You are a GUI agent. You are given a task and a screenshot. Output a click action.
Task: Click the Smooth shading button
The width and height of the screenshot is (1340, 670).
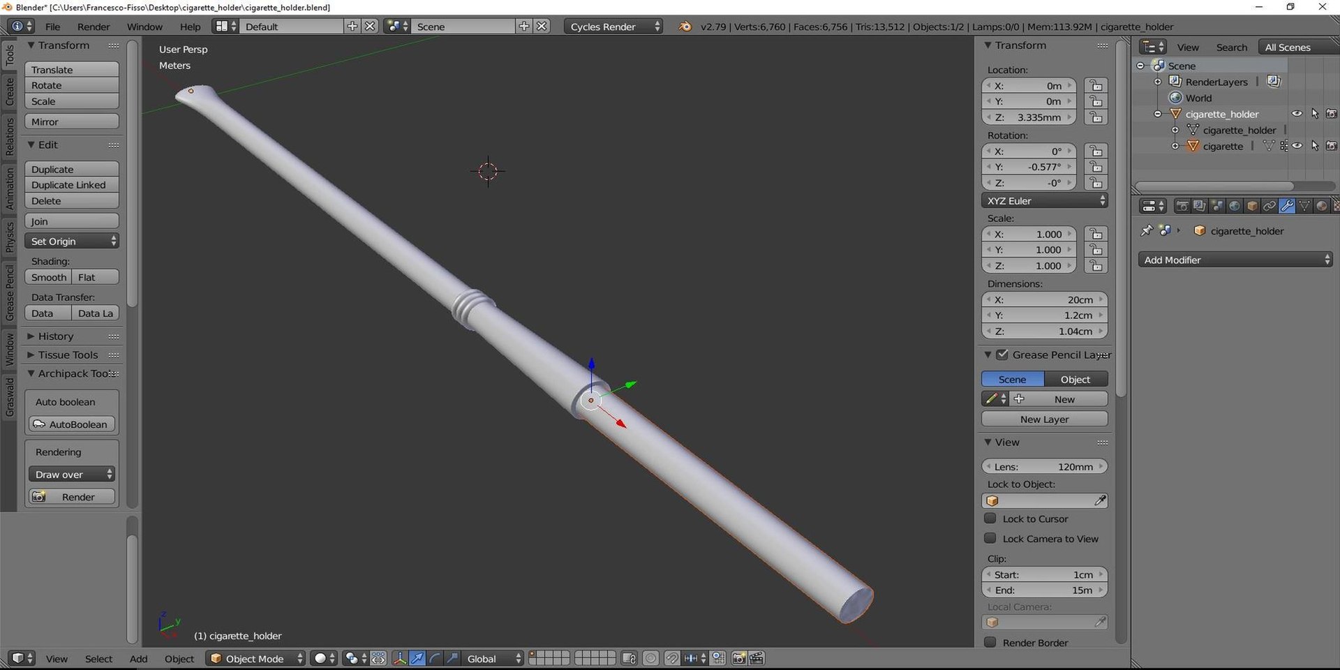point(48,277)
